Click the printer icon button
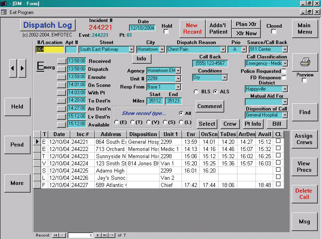The image size is (321, 239). (305, 62)
